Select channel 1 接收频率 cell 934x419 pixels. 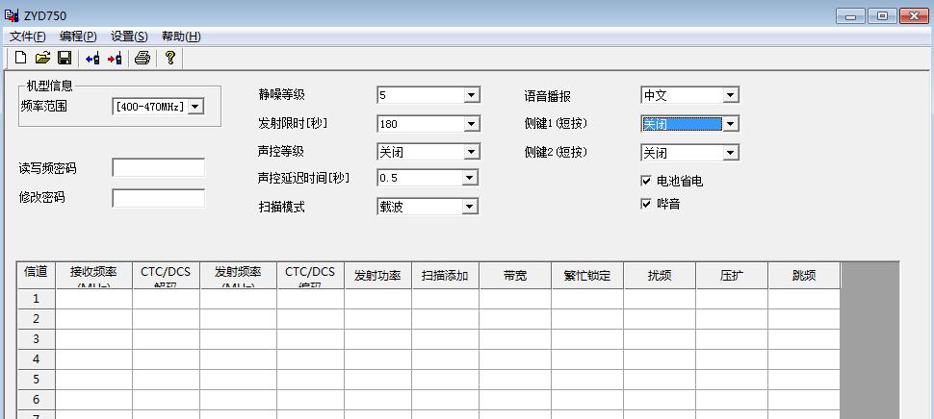[93, 299]
